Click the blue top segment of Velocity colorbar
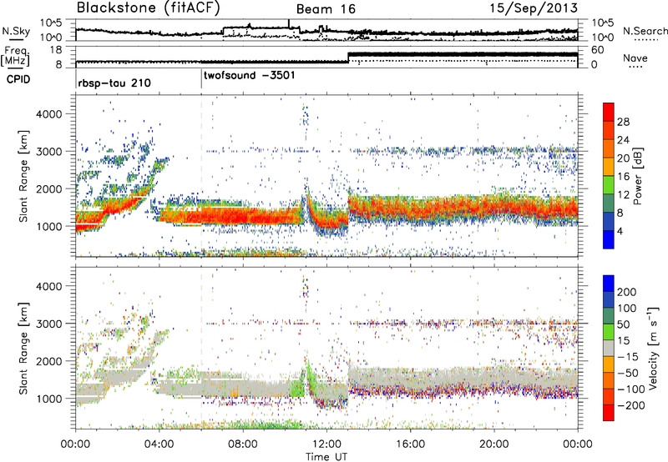Image resolution: width=668 pixels, height=462 pixels. [609, 284]
